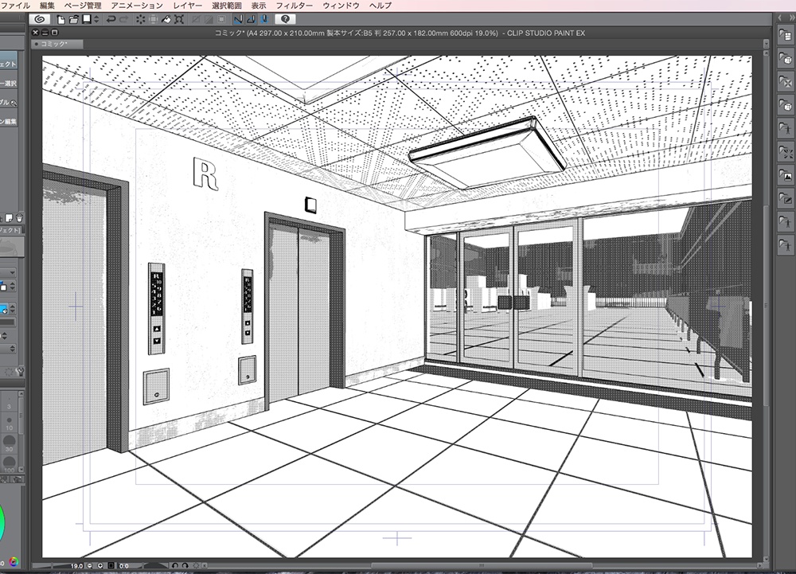Select brush size 10 preset

point(9,423)
